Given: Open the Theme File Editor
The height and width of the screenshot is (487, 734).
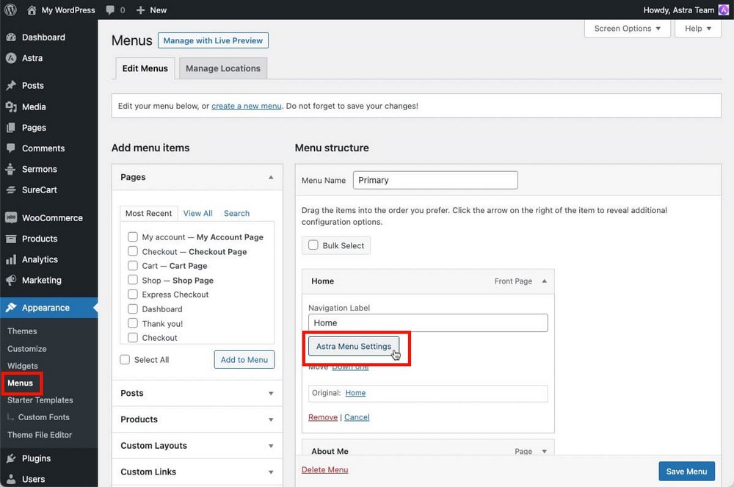Looking at the screenshot, I should click(40, 435).
